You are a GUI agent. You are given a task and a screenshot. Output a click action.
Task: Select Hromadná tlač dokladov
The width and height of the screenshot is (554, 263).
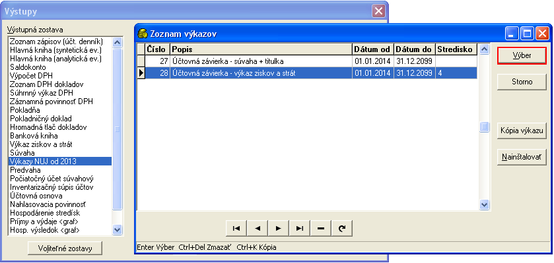[x=60, y=127]
